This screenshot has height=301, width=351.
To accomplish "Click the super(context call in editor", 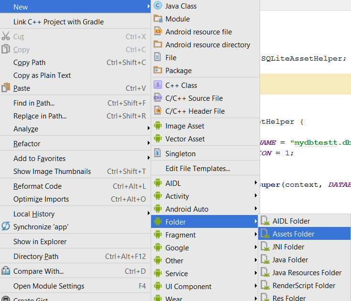I will [289, 185].
